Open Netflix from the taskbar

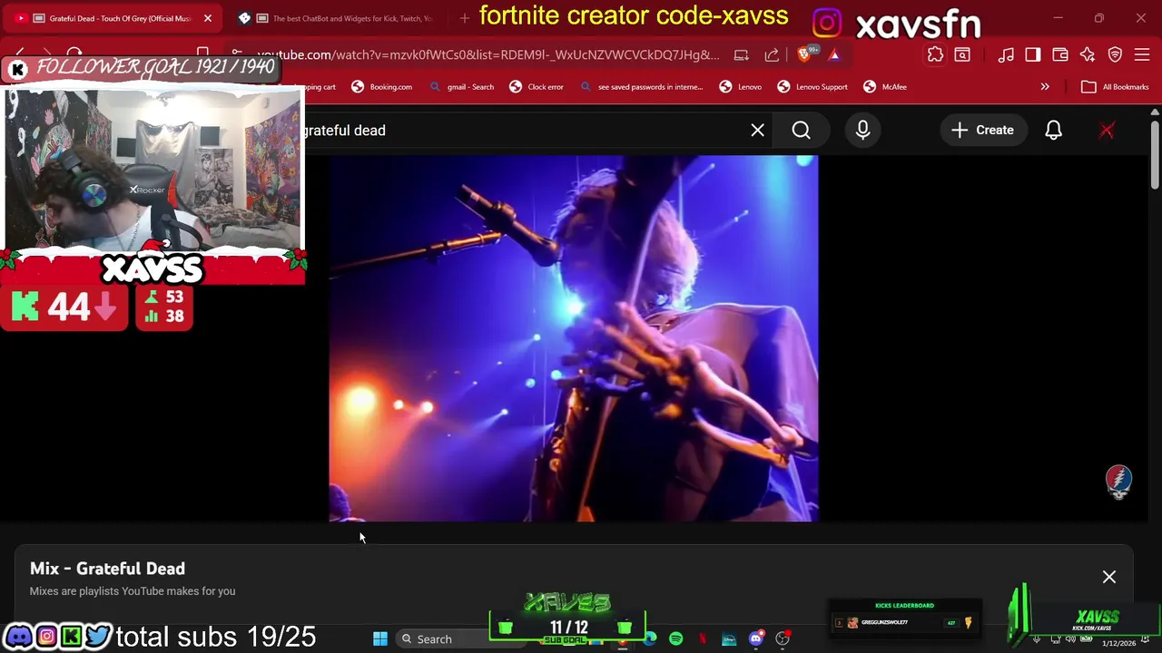pos(702,639)
